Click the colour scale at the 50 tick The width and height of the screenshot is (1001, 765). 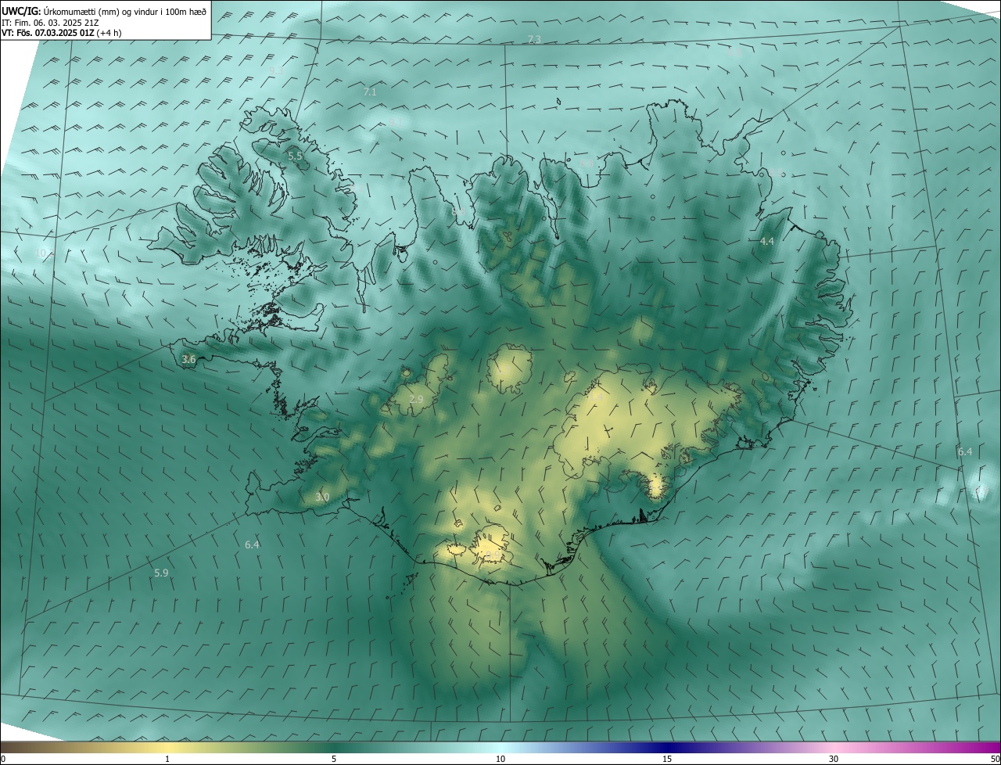995,759
